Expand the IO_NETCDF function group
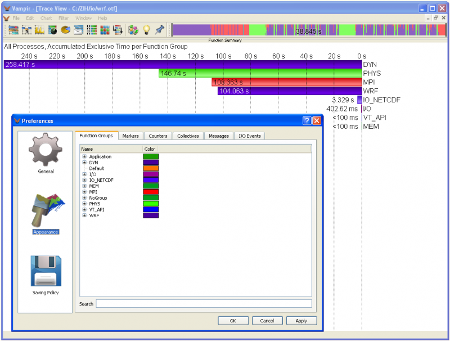The height and width of the screenshot is (341, 450). coord(84,180)
